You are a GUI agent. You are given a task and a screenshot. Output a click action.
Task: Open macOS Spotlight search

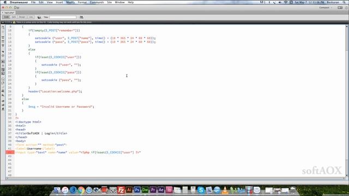click(344, 2)
